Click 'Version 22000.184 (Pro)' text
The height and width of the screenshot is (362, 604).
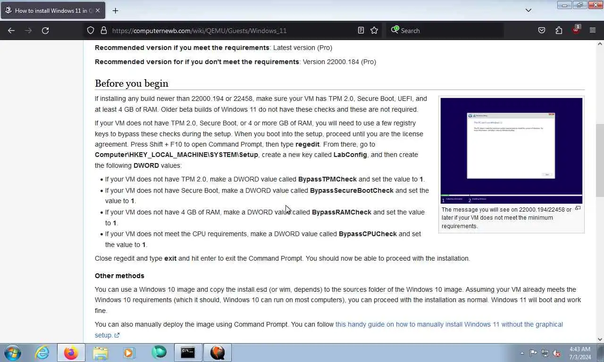(339, 62)
